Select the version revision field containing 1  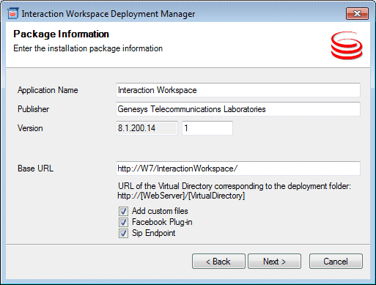point(207,128)
